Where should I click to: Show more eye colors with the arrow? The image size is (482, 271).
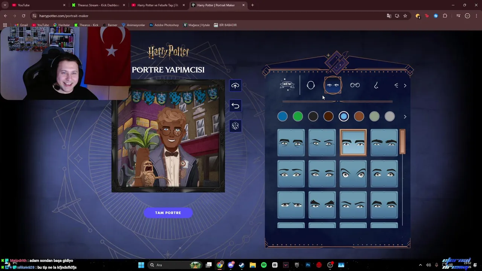(x=405, y=117)
